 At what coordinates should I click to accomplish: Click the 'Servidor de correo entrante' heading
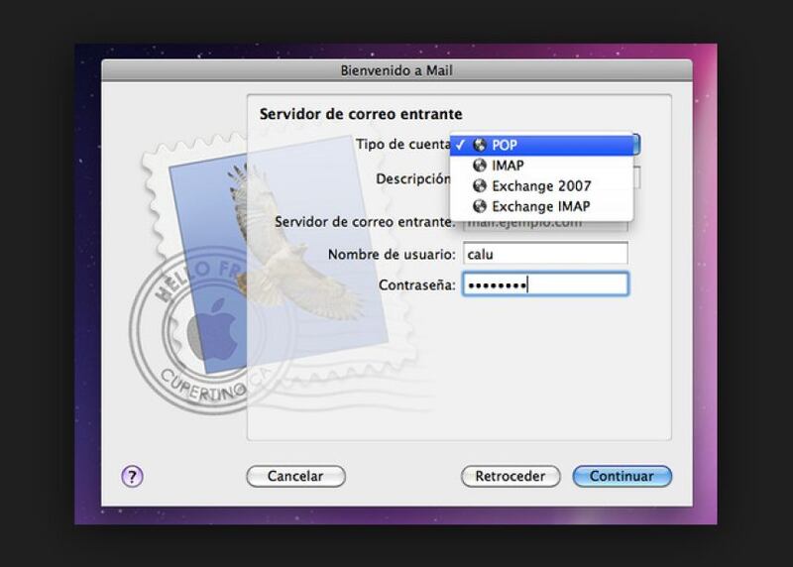tap(361, 114)
